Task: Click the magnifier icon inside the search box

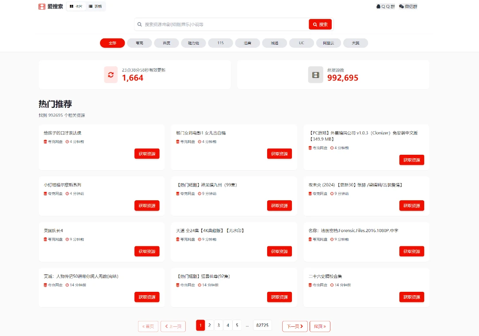Action: point(140,24)
